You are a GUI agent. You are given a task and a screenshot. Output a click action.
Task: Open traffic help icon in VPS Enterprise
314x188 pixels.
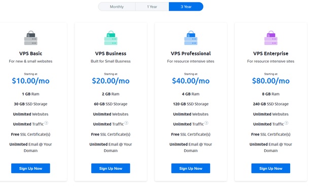pos(287,123)
